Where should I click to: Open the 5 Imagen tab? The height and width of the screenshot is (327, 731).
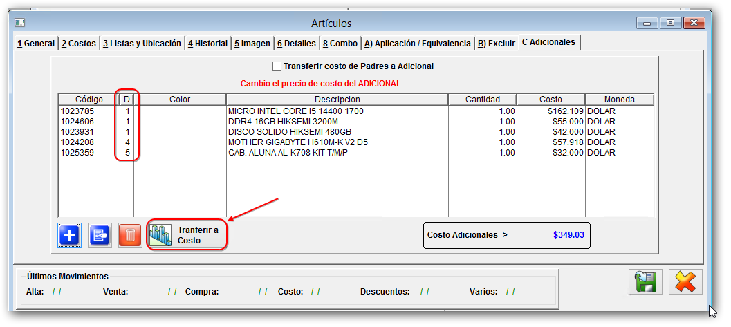pos(252,44)
